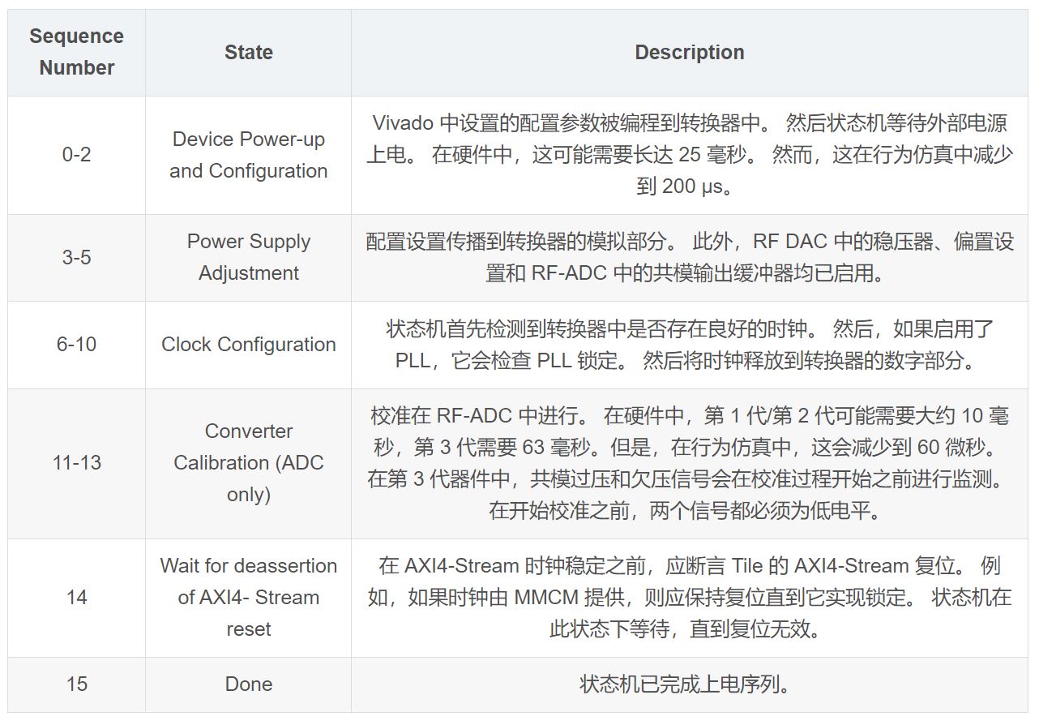Select the sequence number cell "3-5"
The width and height of the screenshot is (1039, 725).
click(77, 258)
